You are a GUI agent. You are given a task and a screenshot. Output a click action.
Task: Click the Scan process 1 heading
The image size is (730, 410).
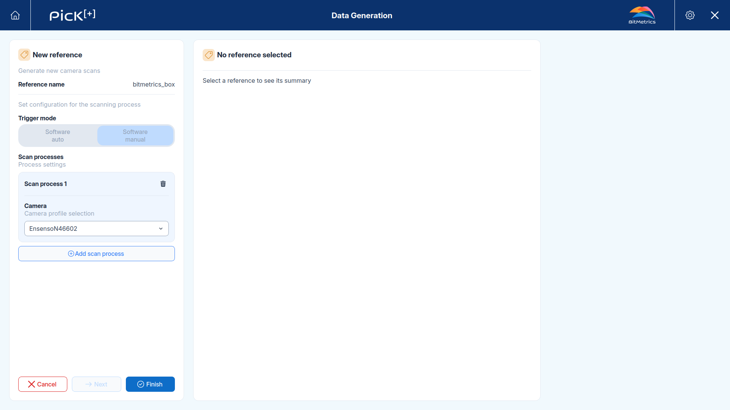tap(46, 184)
